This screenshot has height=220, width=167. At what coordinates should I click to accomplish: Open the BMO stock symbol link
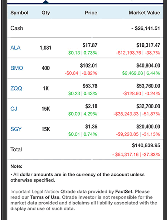[17, 68]
